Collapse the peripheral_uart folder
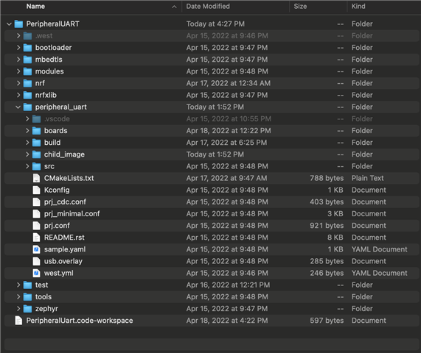 tap(18, 107)
